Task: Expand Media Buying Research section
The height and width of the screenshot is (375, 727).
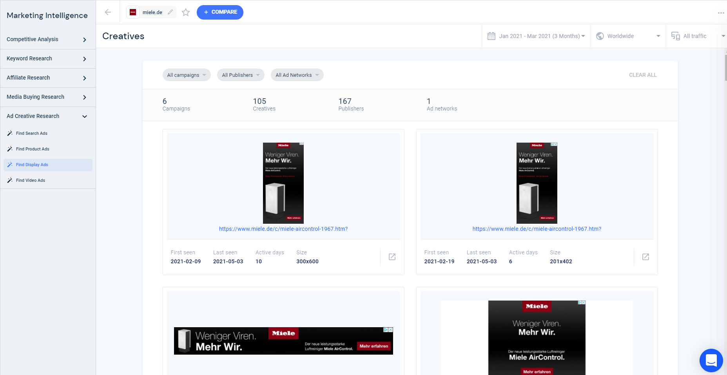Action: tap(48, 97)
